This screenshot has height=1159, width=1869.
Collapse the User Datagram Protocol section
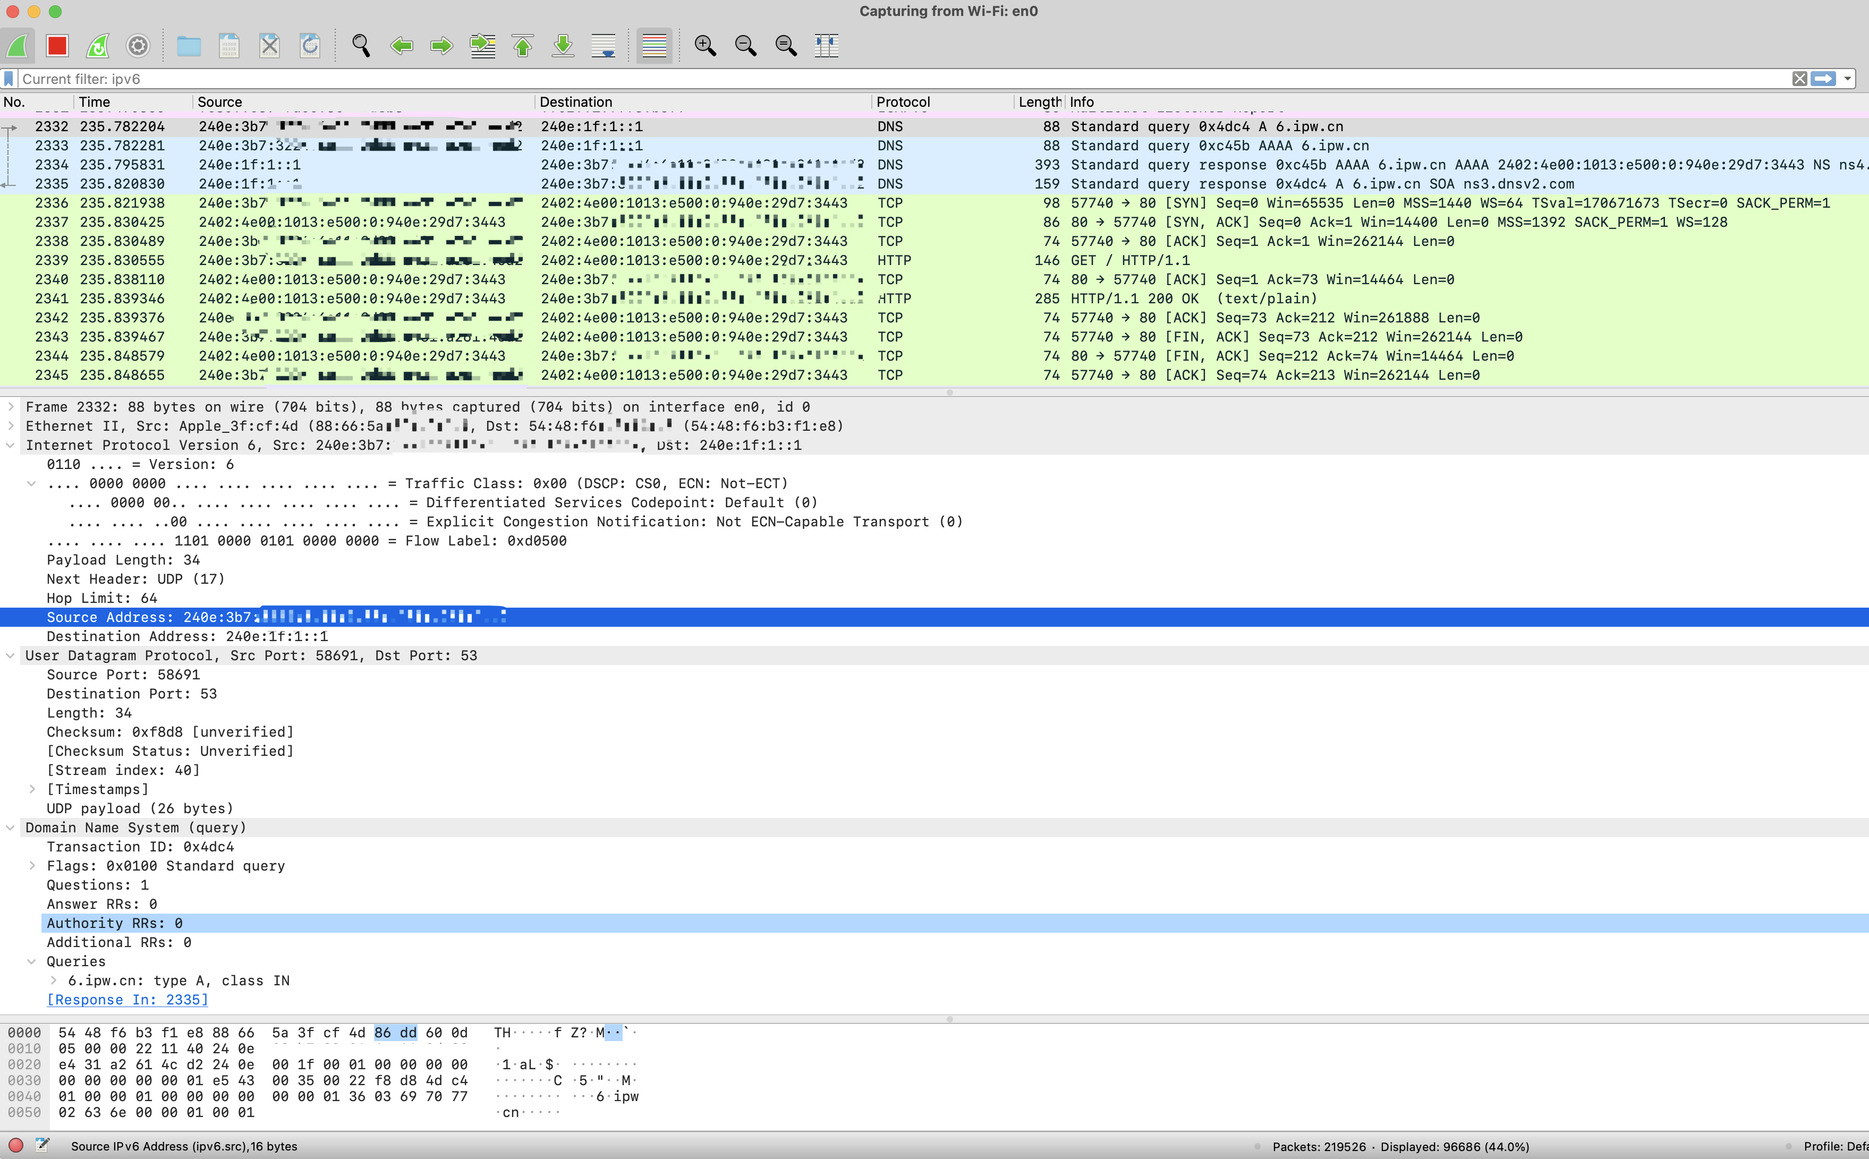(11, 655)
